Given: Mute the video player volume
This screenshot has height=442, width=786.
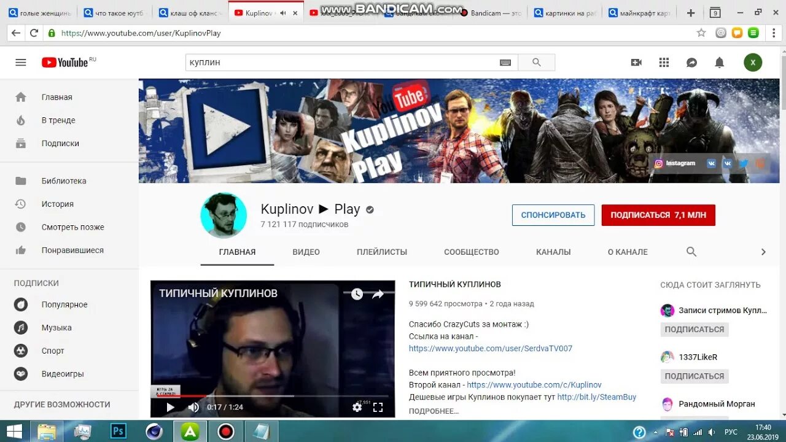Looking at the screenshot, I should [x=193, y=407].
